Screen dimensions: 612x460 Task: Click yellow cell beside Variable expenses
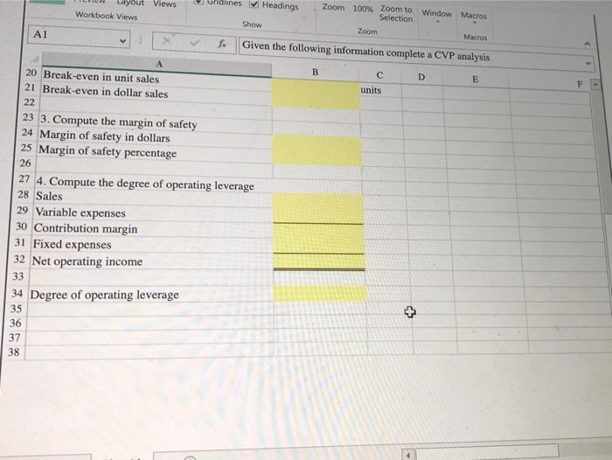click(318, 215)
